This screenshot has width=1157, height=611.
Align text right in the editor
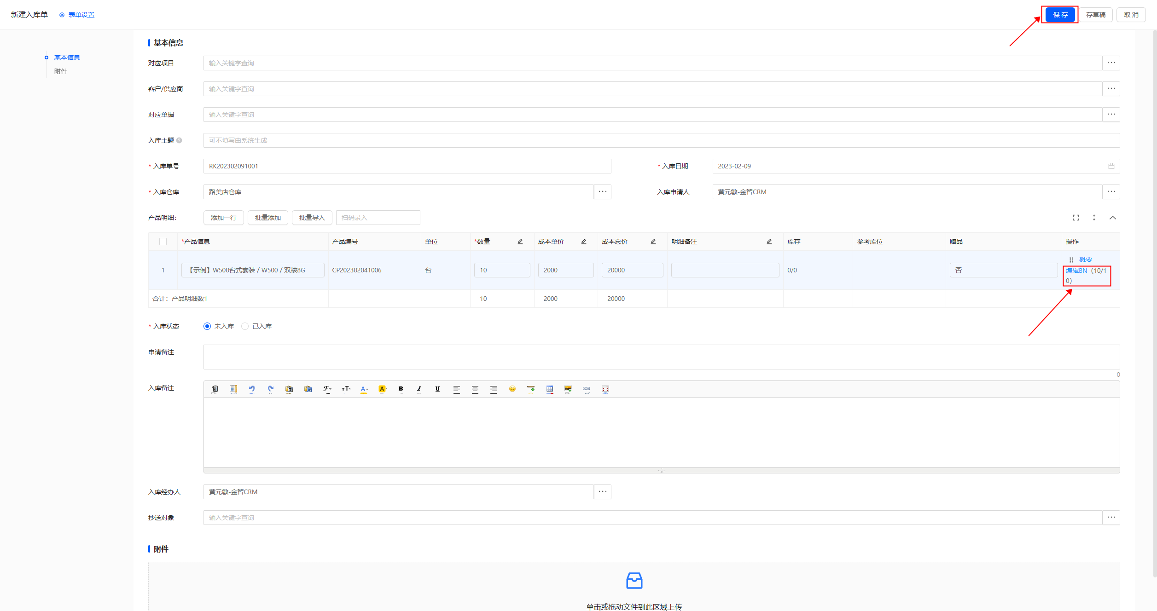pos(494,389)
